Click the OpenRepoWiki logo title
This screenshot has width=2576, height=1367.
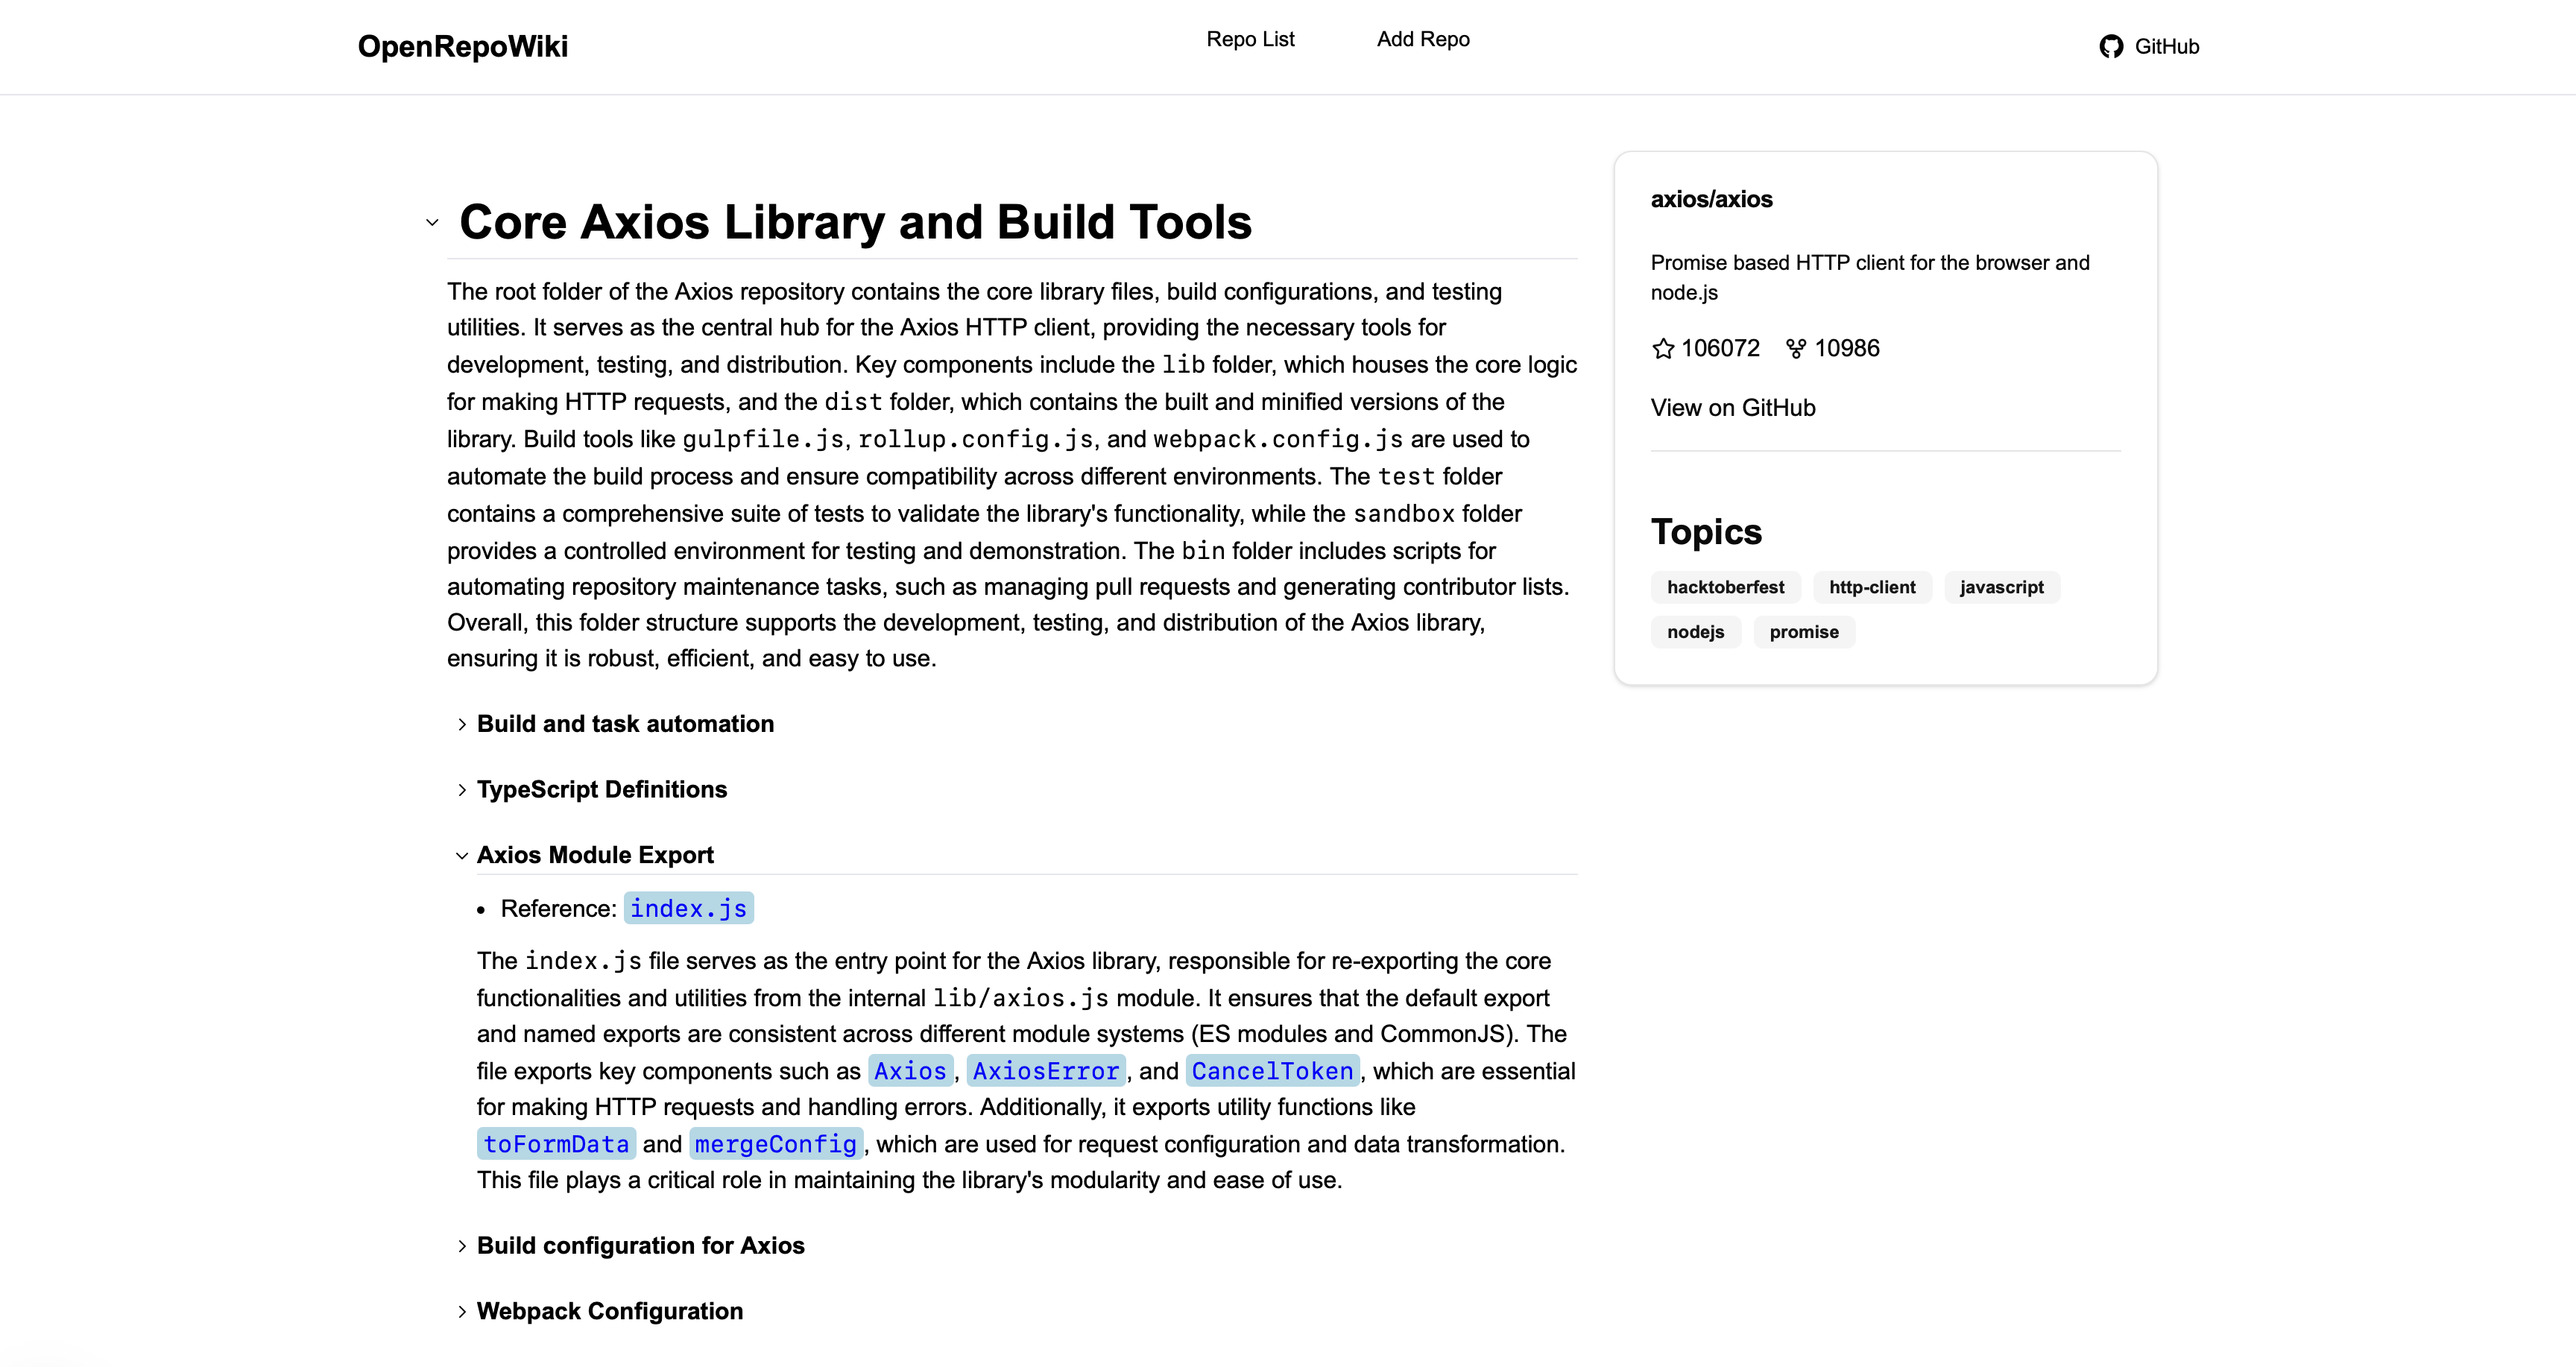pos(463,47)
